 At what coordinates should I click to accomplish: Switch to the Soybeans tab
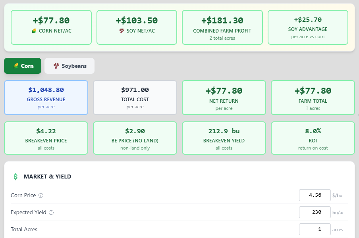[69, 66]
